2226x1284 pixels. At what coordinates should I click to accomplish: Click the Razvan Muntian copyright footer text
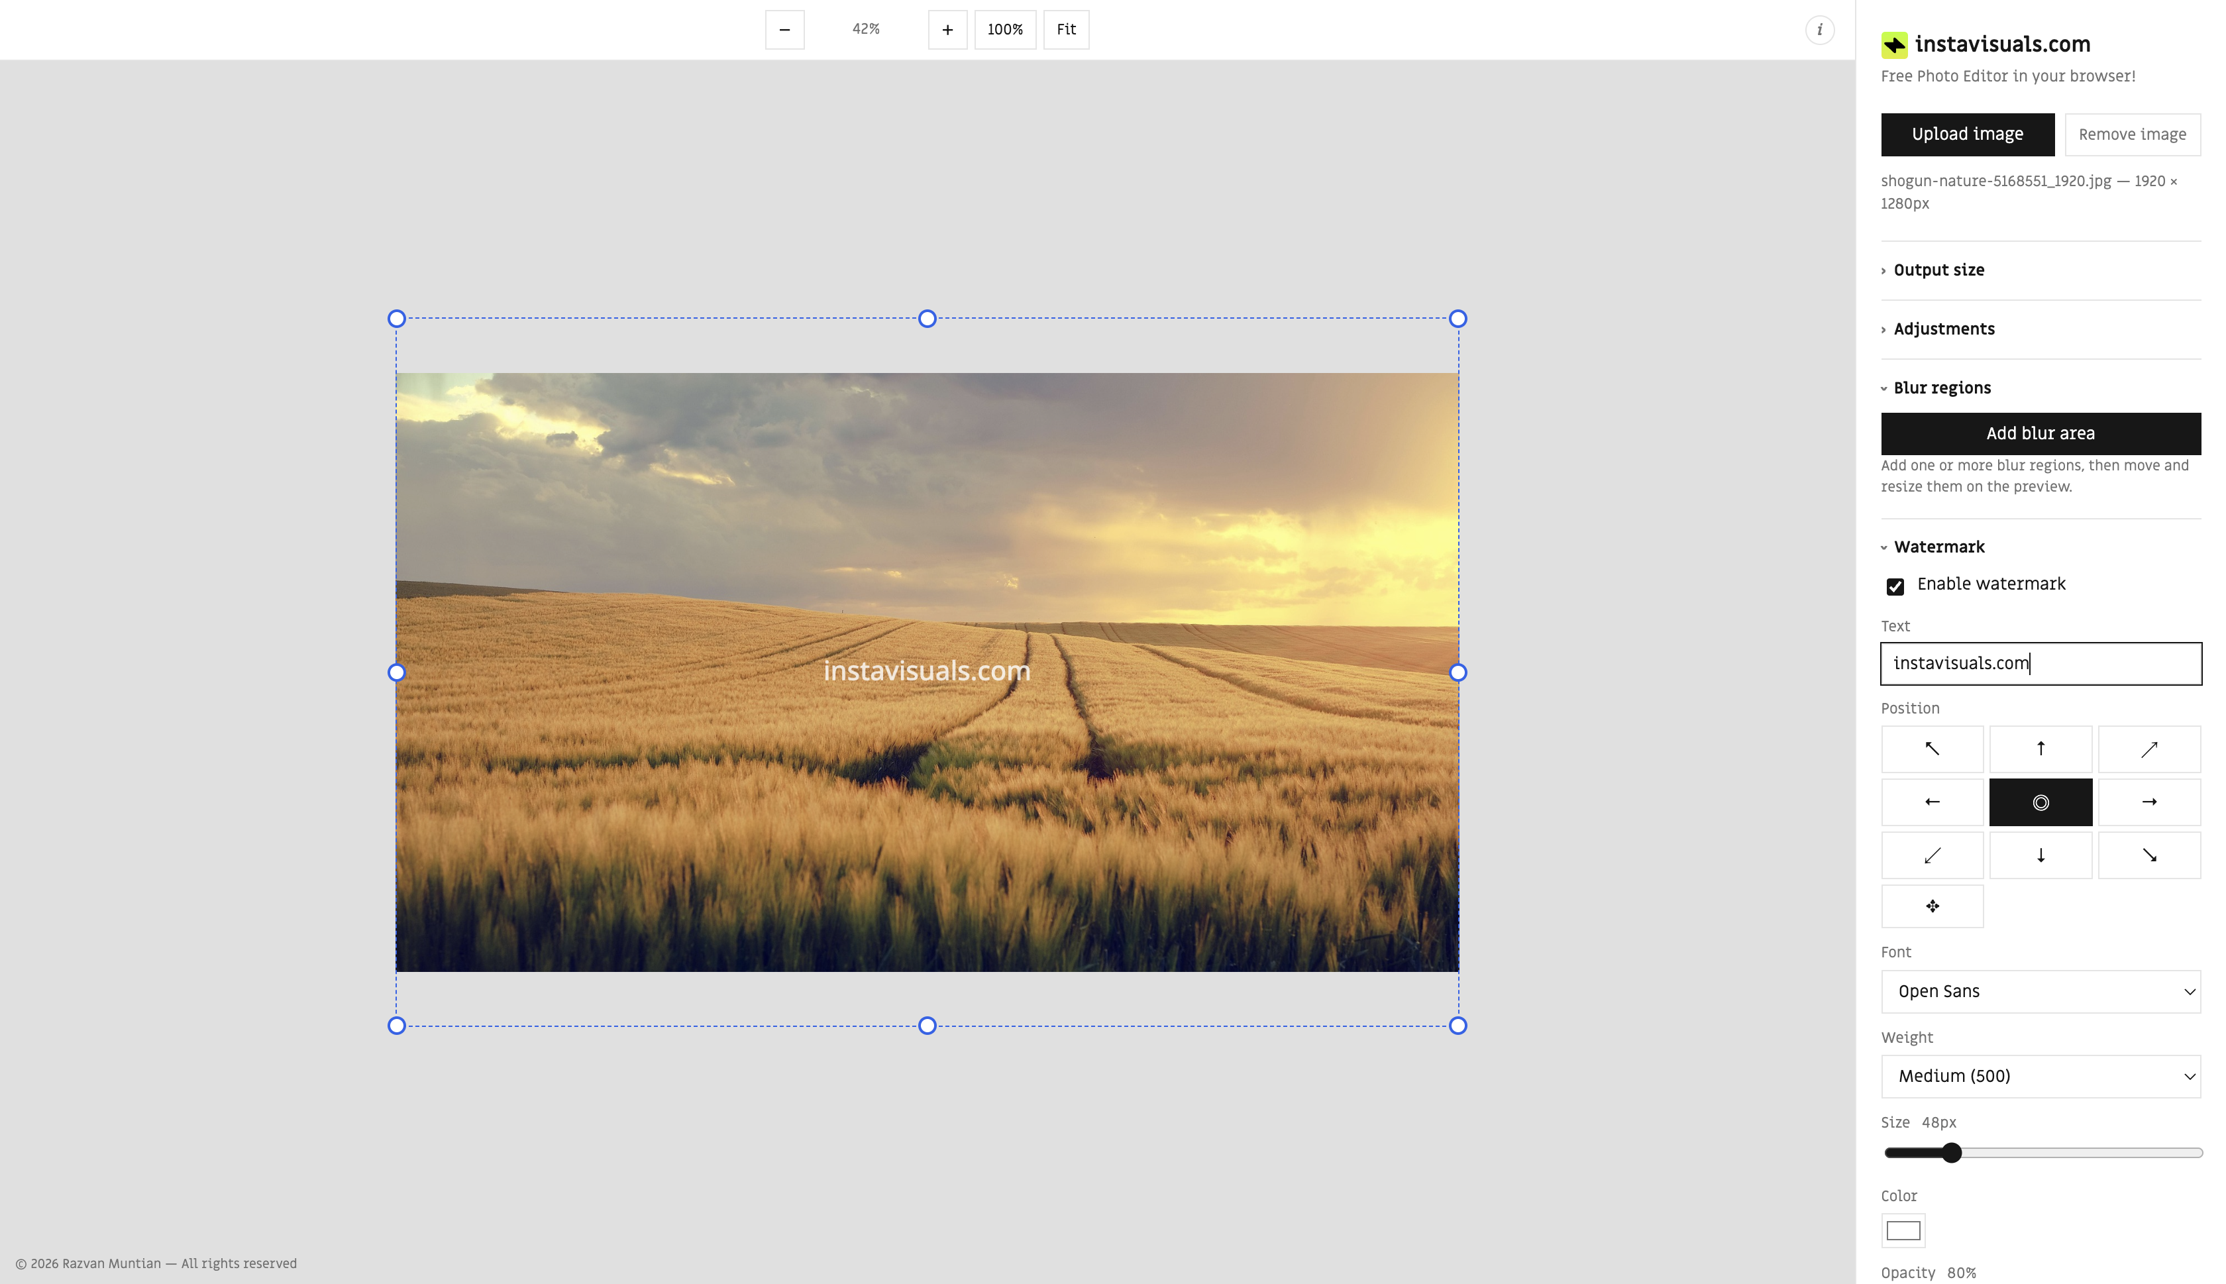[156, 1263]
